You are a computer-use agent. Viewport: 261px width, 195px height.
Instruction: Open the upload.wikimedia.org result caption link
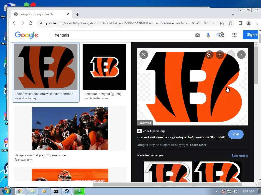pos(45,94)
